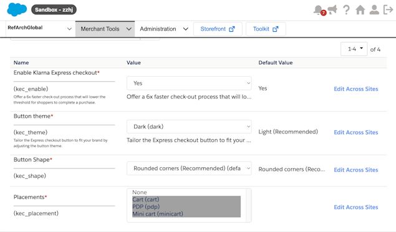Click Edit Across Sites for kec_enable
396x232 pixels.
click(x=356, y=89)
